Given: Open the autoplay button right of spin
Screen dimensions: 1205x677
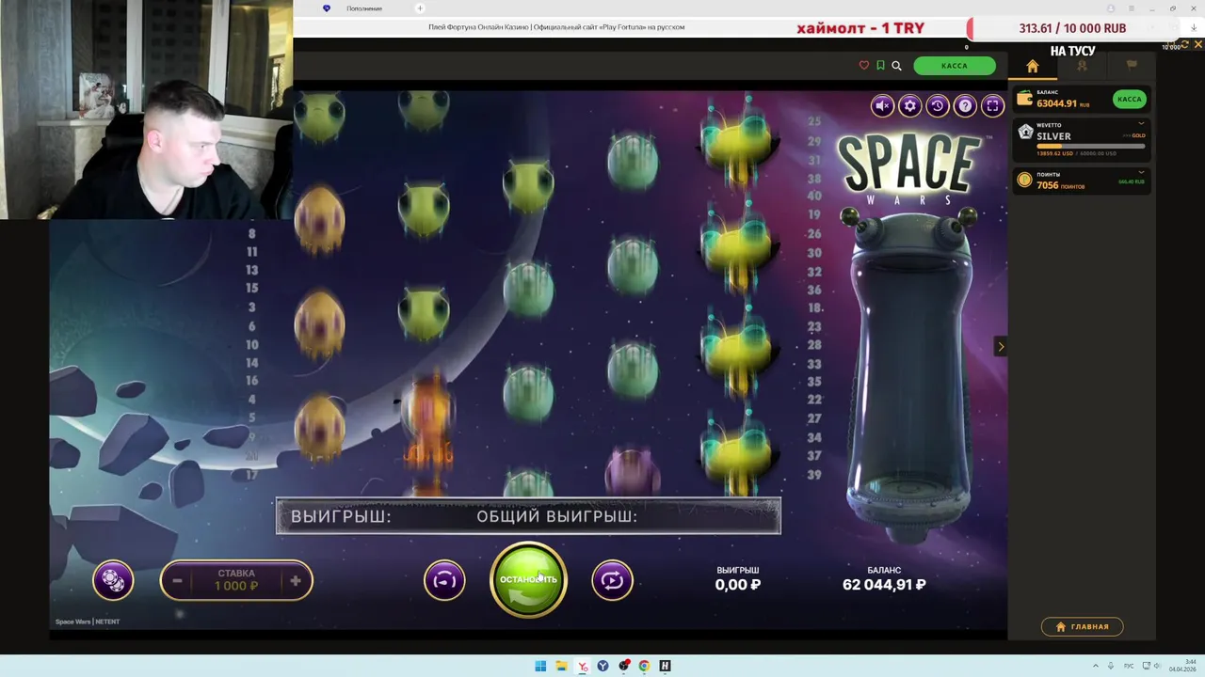Looking at the screenshot, I should (x=612, y=580).
